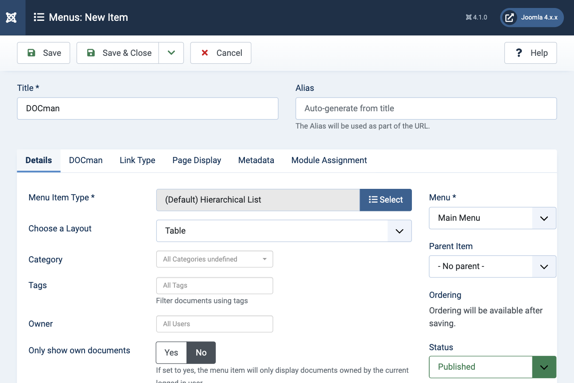Cancel the new menu item
Image resolution: width=574 pixels, height=383 pixels.
point(221,53)
